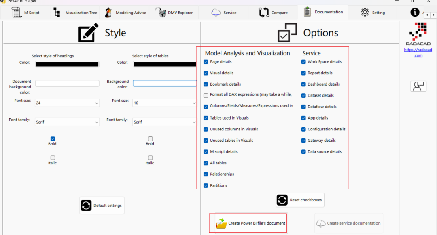Viewport: 437px width, 235px height.
Task: Toggle Gateway details checkbox
Action: click(x=303, y=141)
